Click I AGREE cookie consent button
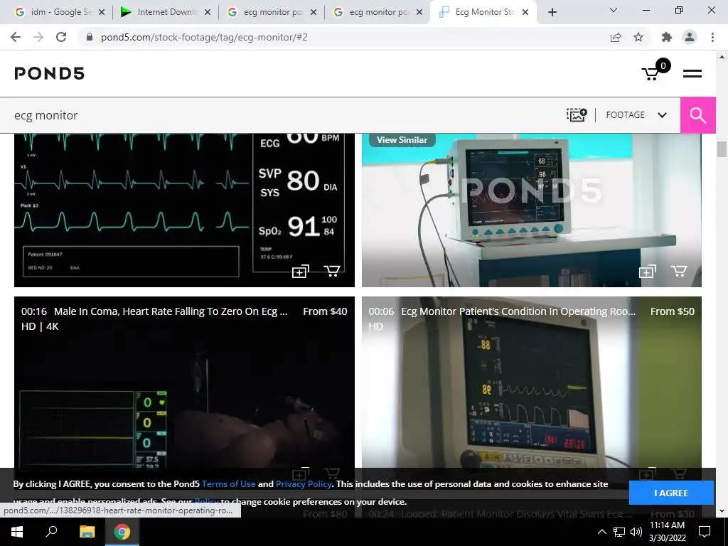728x546 pixels. coord(671,493)
